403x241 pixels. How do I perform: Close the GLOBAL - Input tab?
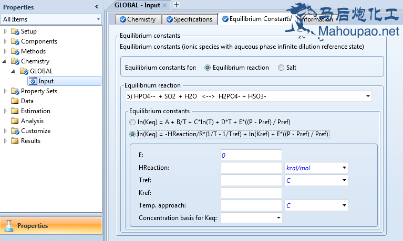coord(164,5)
